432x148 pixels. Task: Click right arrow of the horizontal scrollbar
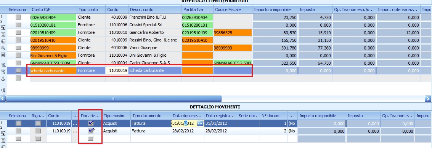[x=428, y=99]
